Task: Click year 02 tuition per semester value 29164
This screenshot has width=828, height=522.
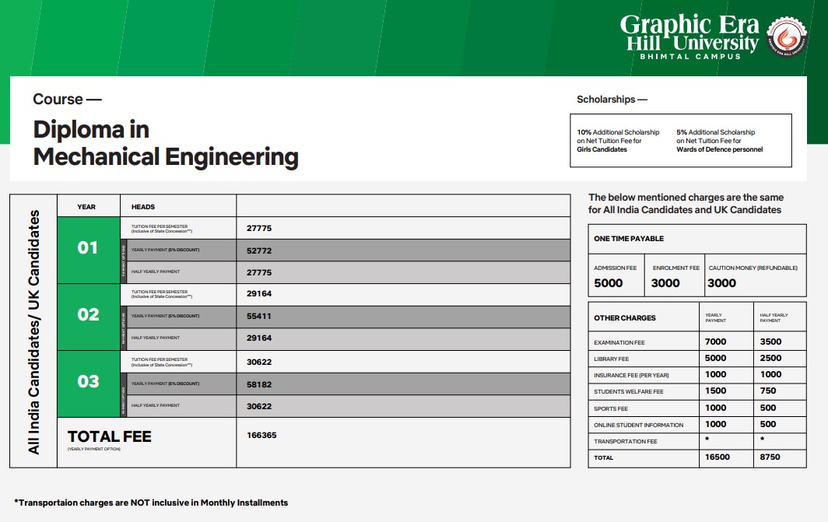Action: pos(259,293)
